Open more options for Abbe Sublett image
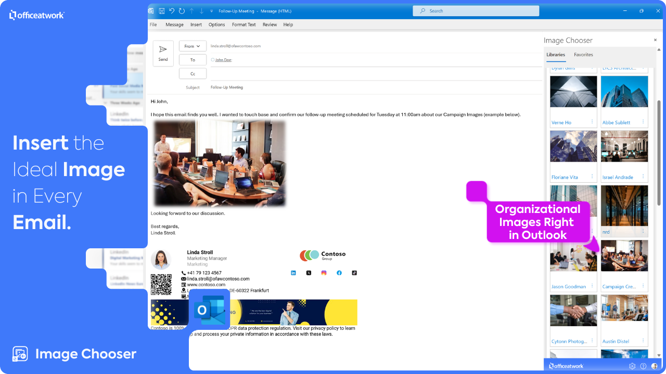Viewport: 666px width, 374px height. pyautogui.click(x=643, y=122)
